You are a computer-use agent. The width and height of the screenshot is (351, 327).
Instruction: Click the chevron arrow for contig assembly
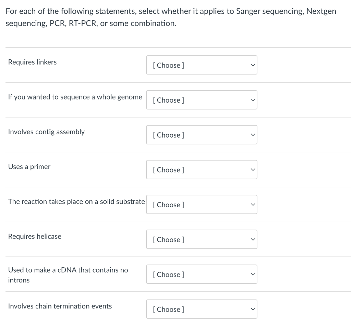pyautogui.click(x=253, y=135)
